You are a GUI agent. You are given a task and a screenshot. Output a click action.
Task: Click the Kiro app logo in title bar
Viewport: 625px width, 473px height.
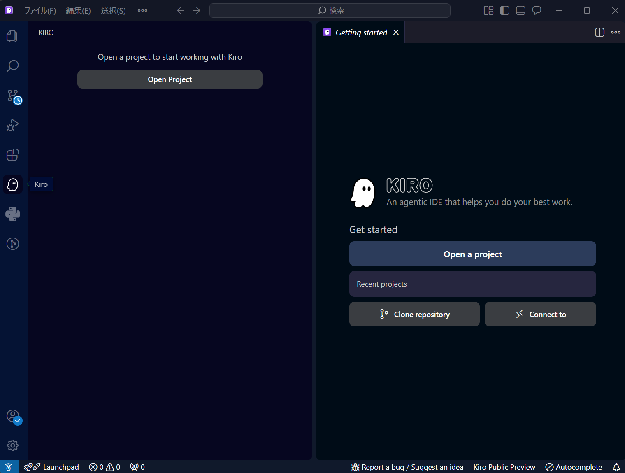coord(9,10)
